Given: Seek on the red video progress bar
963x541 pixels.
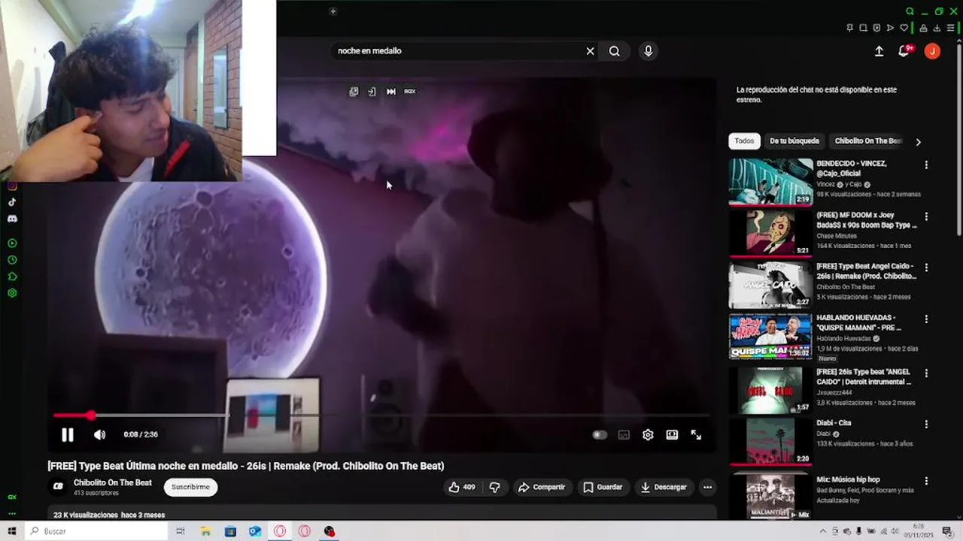Looking at the screenshot, I should point(381,415).
